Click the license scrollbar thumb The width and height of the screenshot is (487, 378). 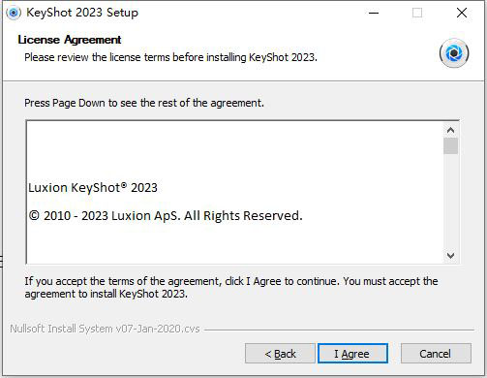coord(450,146)
